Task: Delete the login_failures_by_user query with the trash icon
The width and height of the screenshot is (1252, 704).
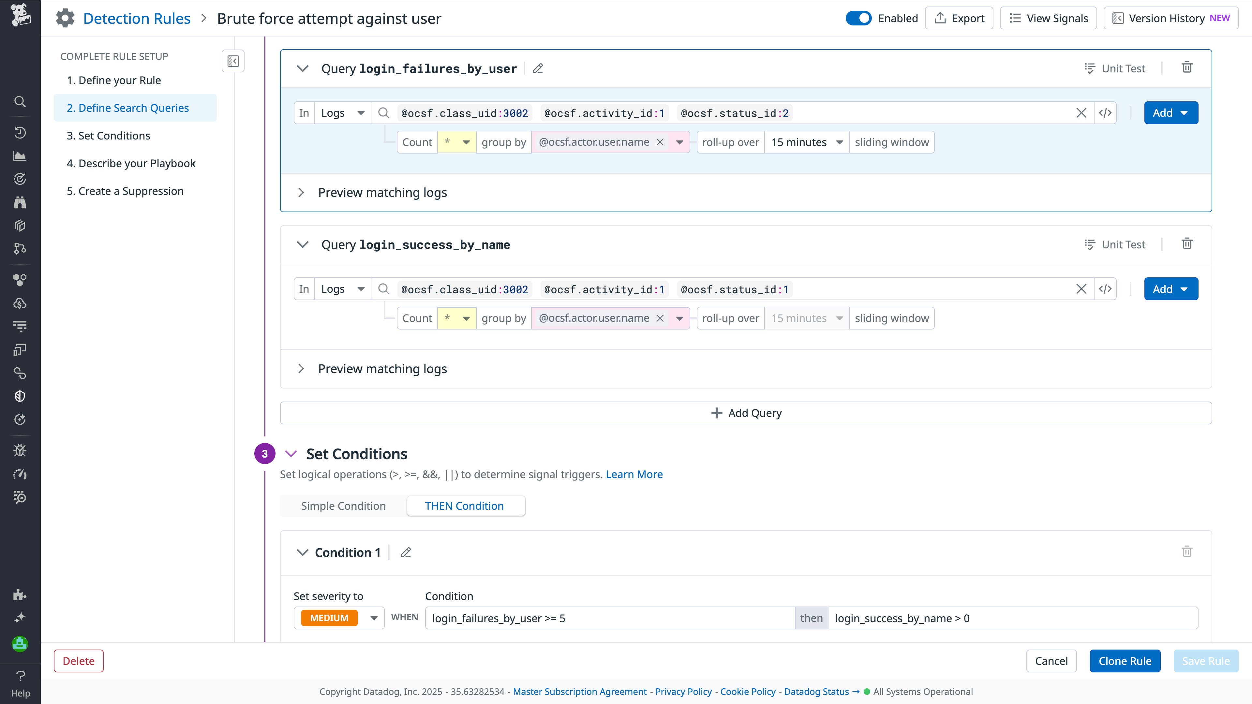Action: (1187, 67)
